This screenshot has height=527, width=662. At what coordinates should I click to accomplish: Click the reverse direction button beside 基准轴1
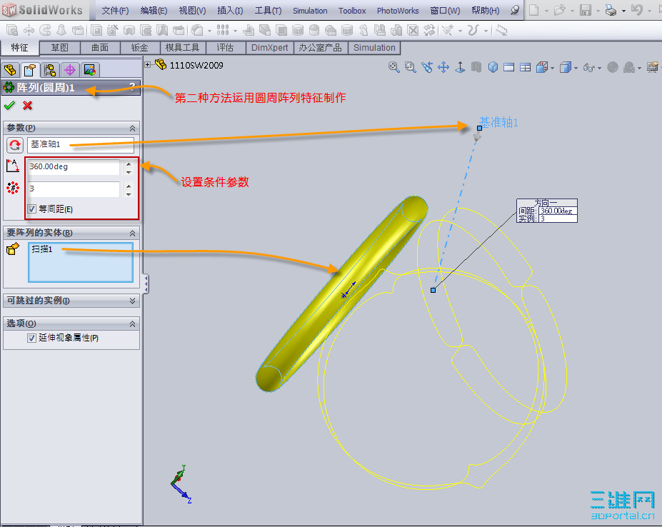pyautogui.click(x=15, y=145)
